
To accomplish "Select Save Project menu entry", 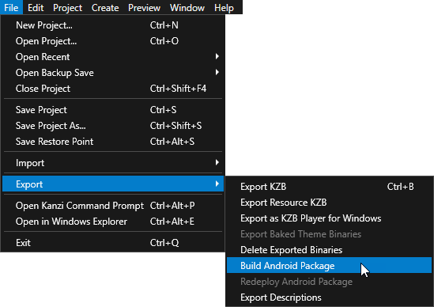I will click(x=113, y=110).
